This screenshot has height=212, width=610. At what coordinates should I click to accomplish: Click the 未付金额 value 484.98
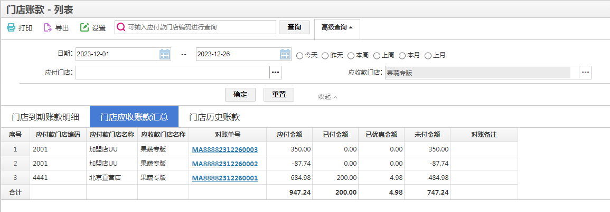[438, 178]
